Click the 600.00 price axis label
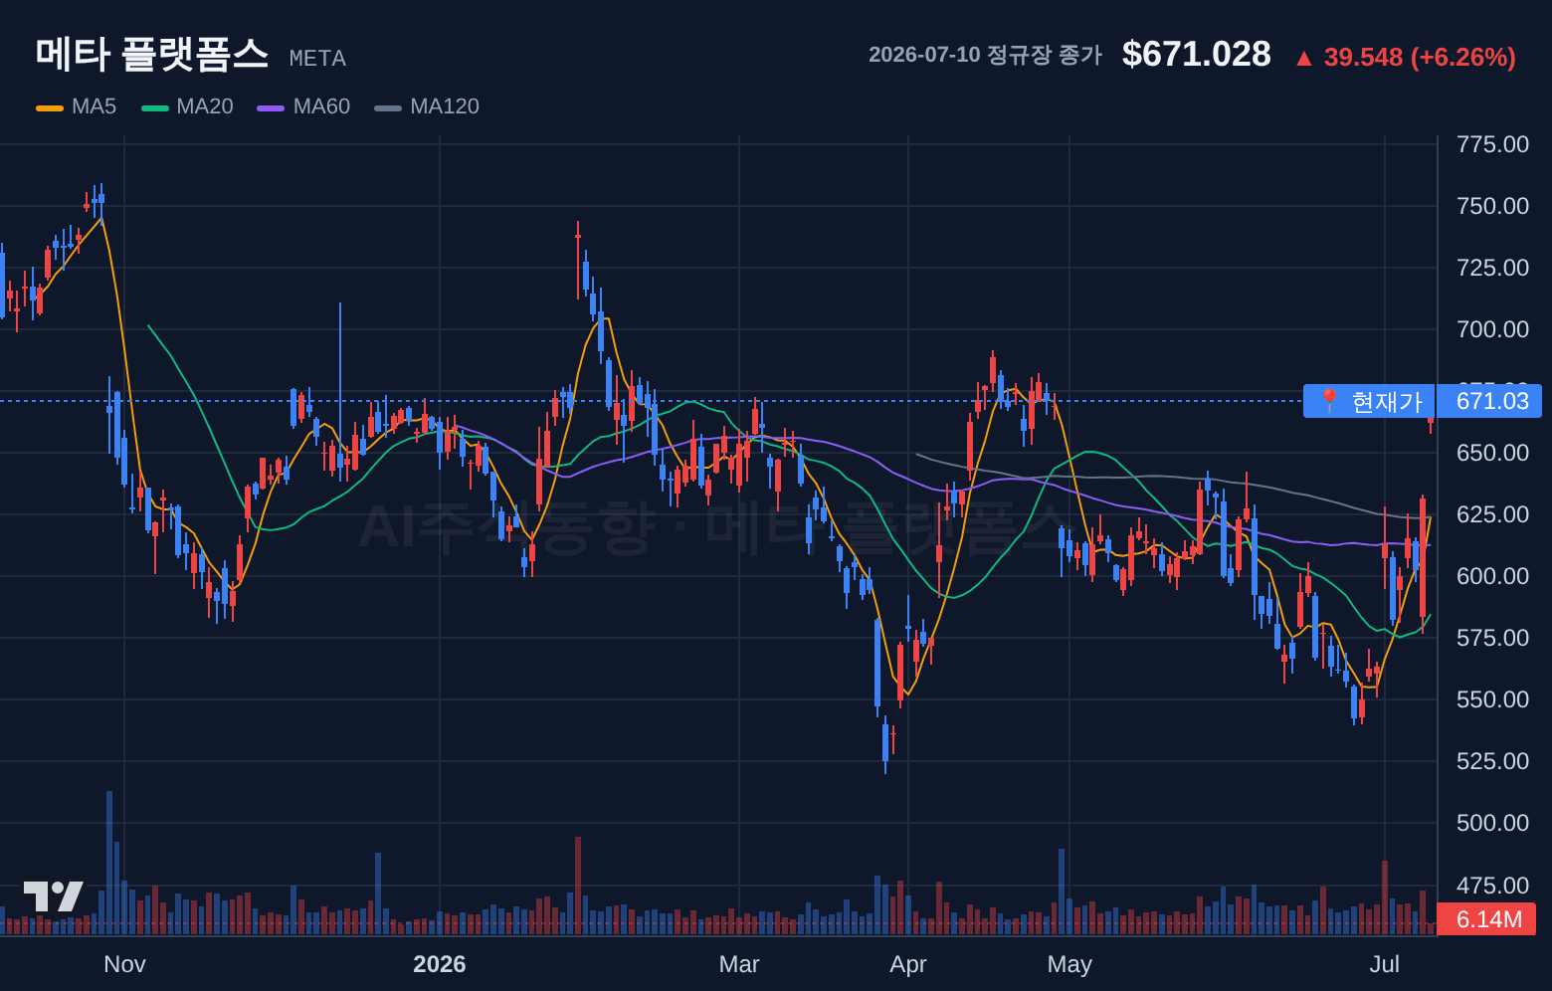 1492,576
